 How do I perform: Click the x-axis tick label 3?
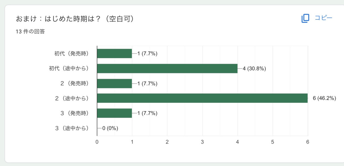(x=202, y=142)
